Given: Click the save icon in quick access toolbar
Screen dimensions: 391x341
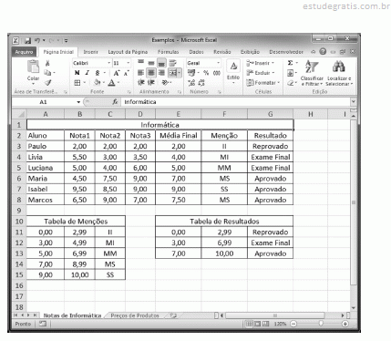Looking at the screenshot, I should tap(27, 40).
